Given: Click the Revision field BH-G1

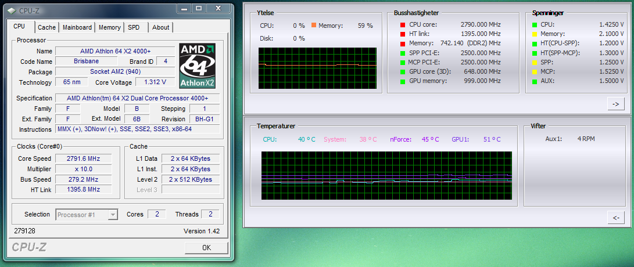Looking at the screenshot, I should click(205, 119).
